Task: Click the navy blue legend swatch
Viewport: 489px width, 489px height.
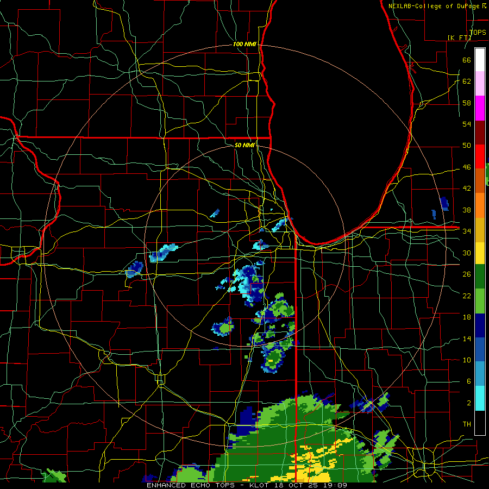Action: 480,325
